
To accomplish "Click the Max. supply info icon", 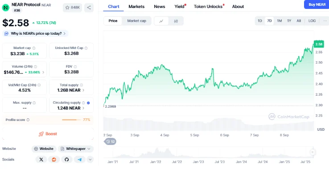I will pos(34,103).
